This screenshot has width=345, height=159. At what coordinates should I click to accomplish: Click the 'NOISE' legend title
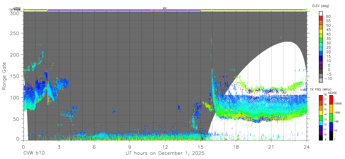[x=332, y=93]
